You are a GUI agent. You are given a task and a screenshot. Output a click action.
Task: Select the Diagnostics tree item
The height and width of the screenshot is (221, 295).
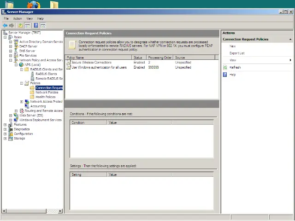(x=22, y=129)
